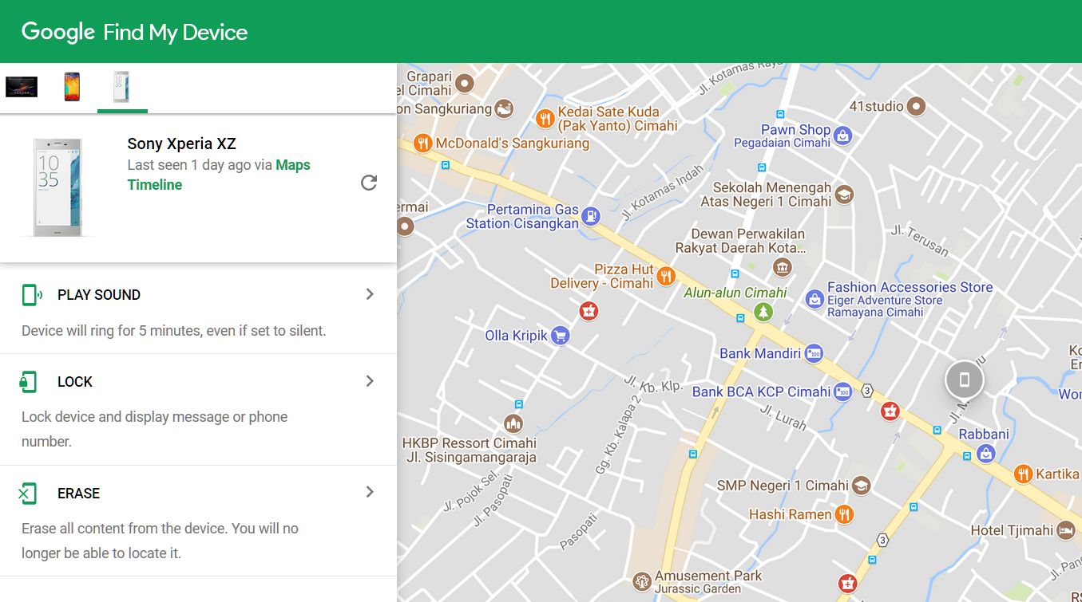Click the Sony Xperia XZ device image
The width and height of the screenshot is (1082, 602).
(57, 187)
